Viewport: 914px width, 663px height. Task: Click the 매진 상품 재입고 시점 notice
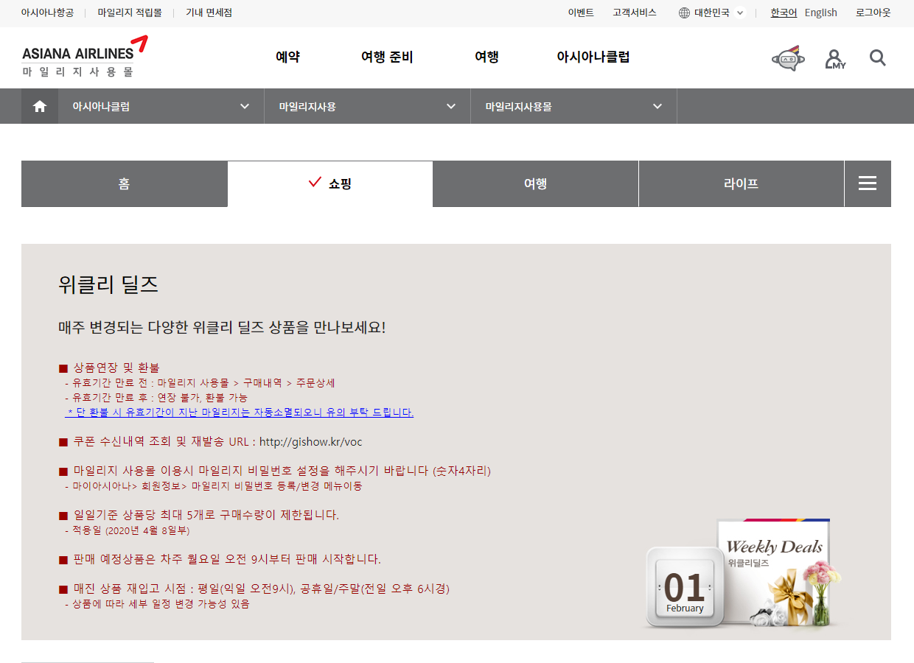click(254, 589)
